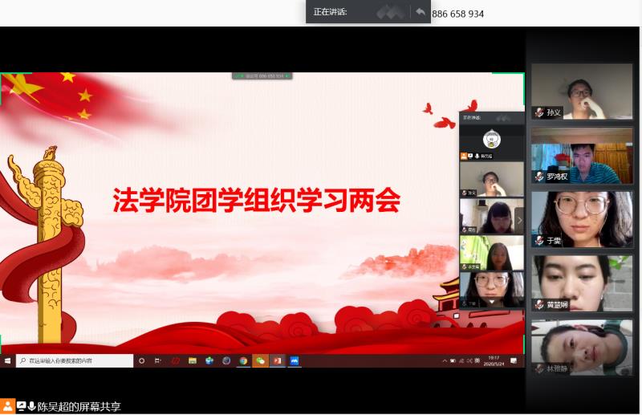
Task: Show hidden system tray icons in taskbar
Action: pos(445,361)
